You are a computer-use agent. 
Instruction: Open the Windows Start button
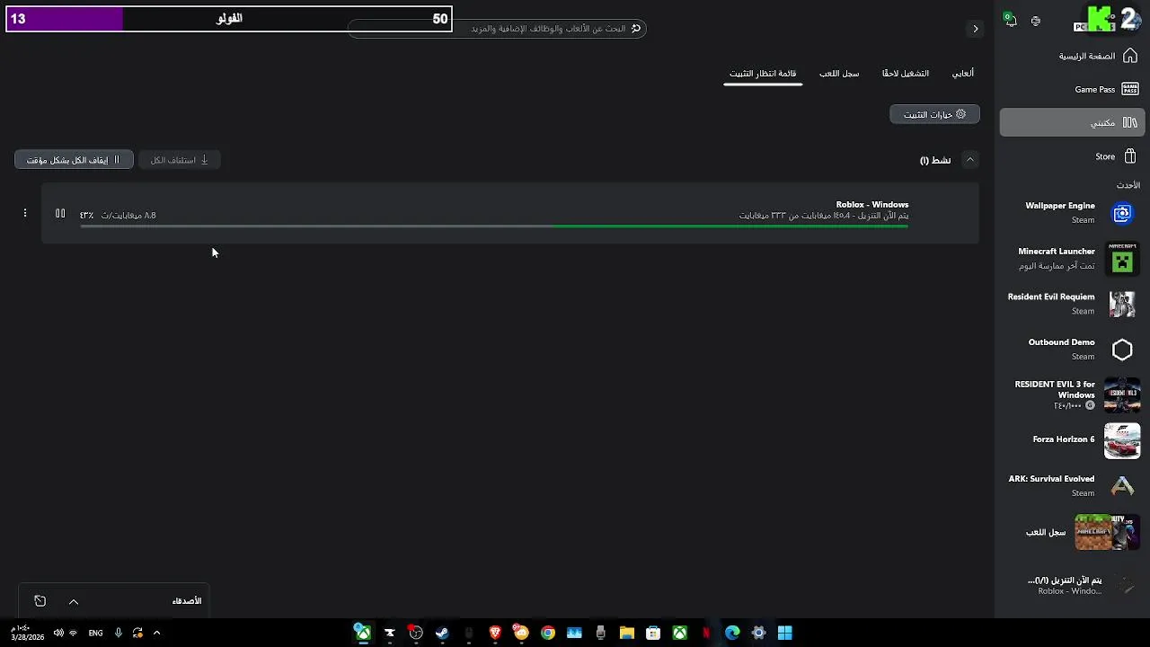tap(785, 633)
